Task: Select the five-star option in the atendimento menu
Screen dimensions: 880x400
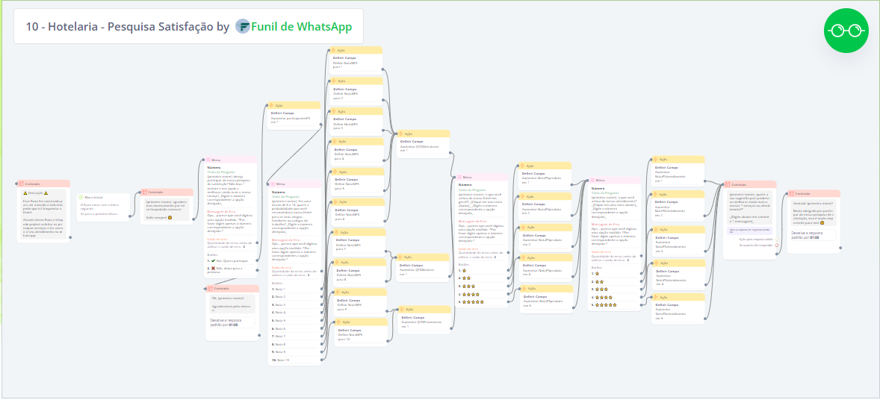Action: 604,304
